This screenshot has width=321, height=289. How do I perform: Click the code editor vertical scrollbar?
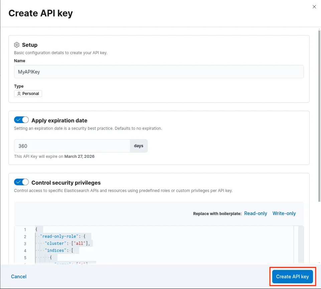301,244
